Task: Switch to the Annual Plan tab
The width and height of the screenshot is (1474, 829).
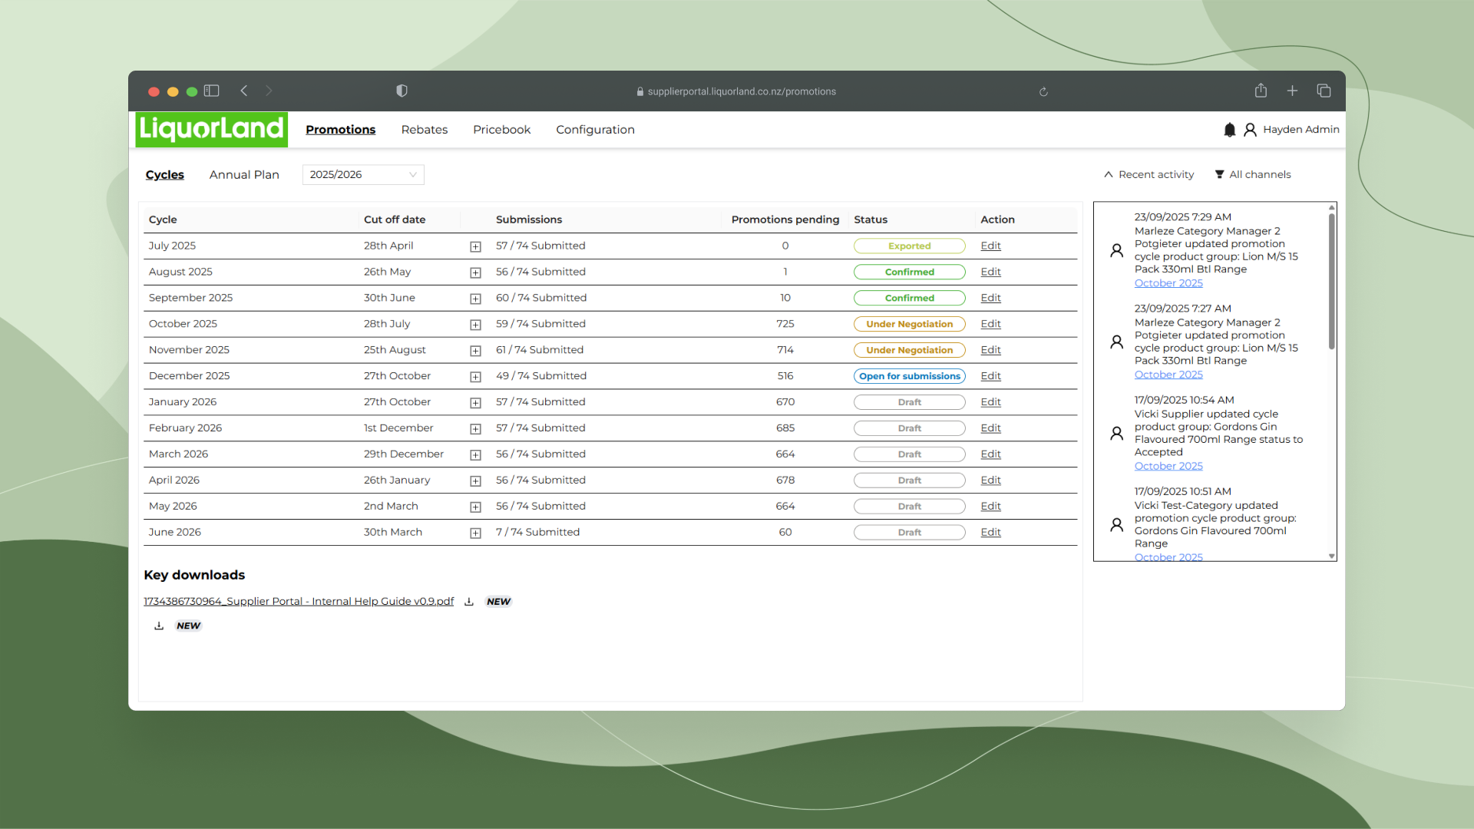Action: click(x=244, y=174)
